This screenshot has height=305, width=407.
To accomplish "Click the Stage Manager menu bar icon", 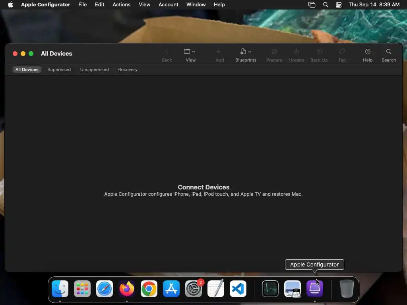I will pos(312,5).
